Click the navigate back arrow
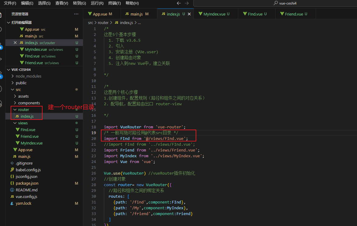The height and width of the screenshot is (226, 357). [179, 3]
